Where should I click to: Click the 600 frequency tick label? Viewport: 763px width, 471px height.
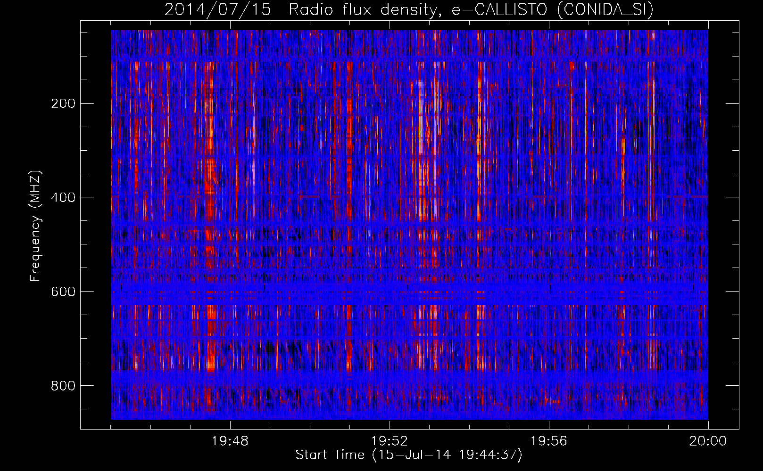point(63,292)
